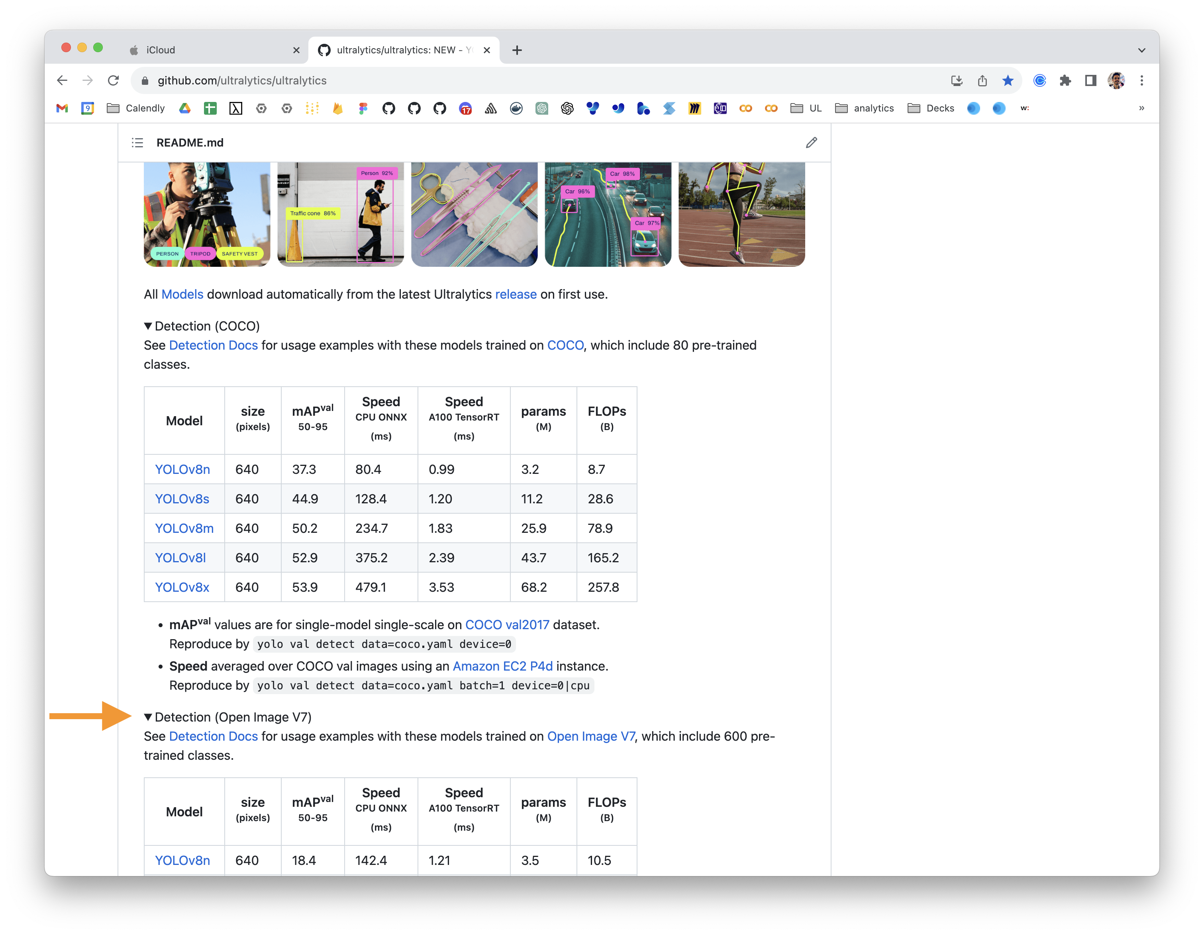
Task: Collapse the Detection (COCO) section
Action: (x=147, y=326)
